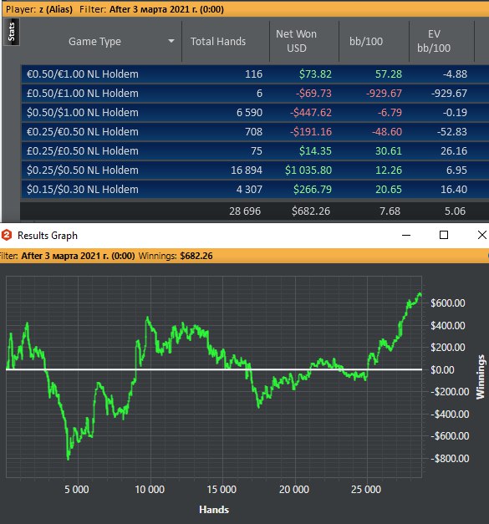Close the Results Graph window
The height and width of the screenshot is (524, 489).
click(x=482, y=235)
